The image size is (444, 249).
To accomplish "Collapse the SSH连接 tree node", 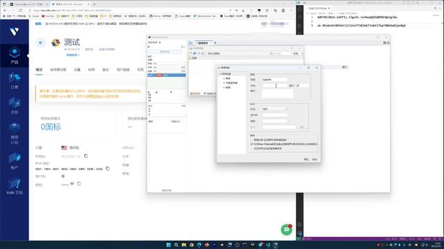I will 220,74.
